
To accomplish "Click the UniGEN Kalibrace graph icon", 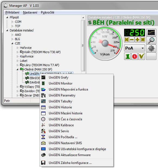I will point(43,125).
